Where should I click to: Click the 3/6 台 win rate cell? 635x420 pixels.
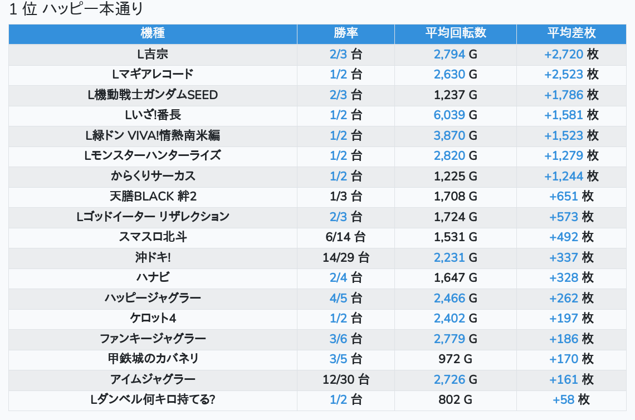click(x=346, y=339)
